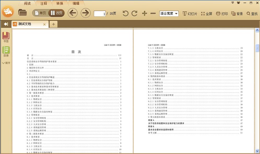The height and width of the screenshot is (154, 260).
Task: Click the page number input field
Action: click(100, 14)
